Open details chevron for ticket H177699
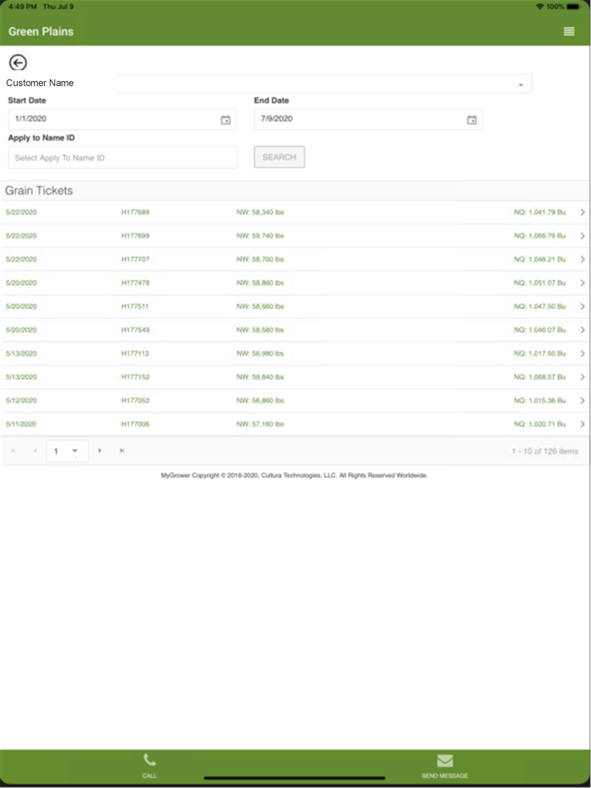Screen dimensions: 591x788 (583, 236)
